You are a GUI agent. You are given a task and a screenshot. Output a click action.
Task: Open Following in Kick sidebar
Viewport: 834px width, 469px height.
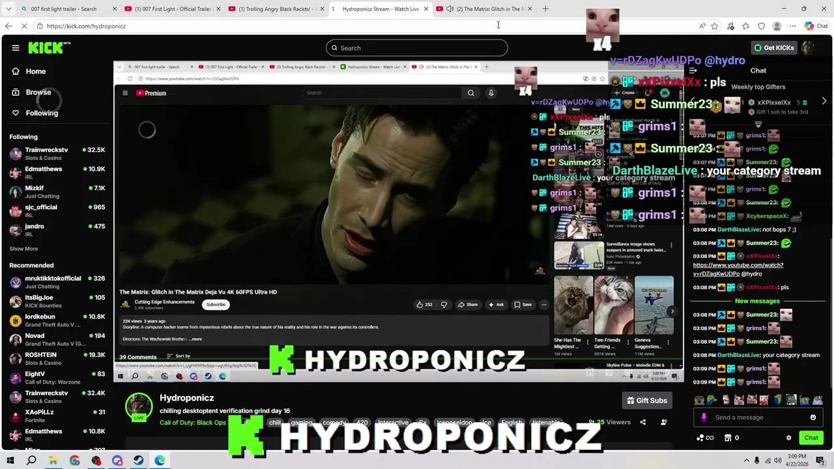coord(42,113)
